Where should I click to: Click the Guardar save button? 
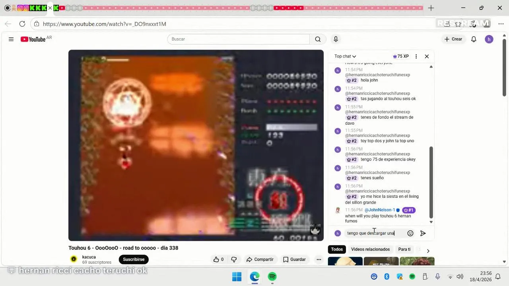tap(294, 259)
